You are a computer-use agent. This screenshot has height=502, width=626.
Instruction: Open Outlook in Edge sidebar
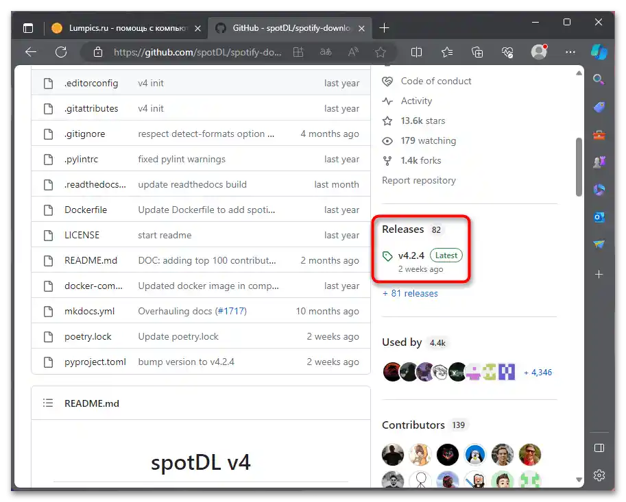tap(599, 217)
